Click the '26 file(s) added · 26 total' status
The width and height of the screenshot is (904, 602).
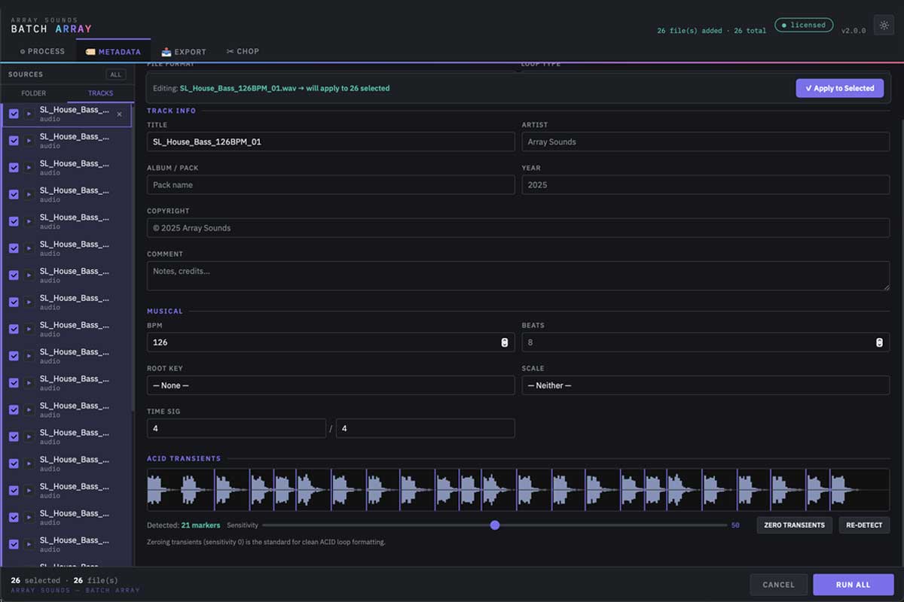[712, 31]
